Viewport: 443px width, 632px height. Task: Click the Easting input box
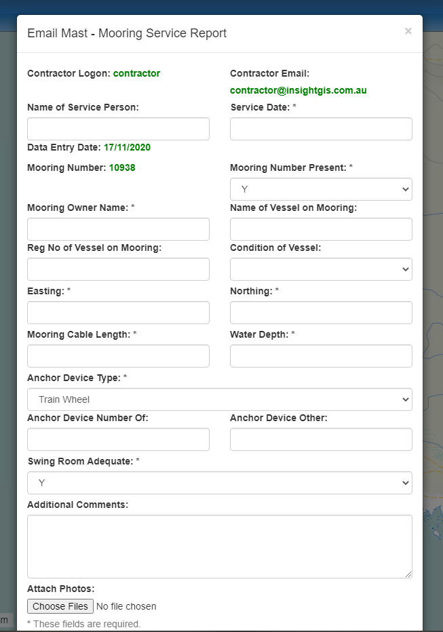tap(118, 313)
